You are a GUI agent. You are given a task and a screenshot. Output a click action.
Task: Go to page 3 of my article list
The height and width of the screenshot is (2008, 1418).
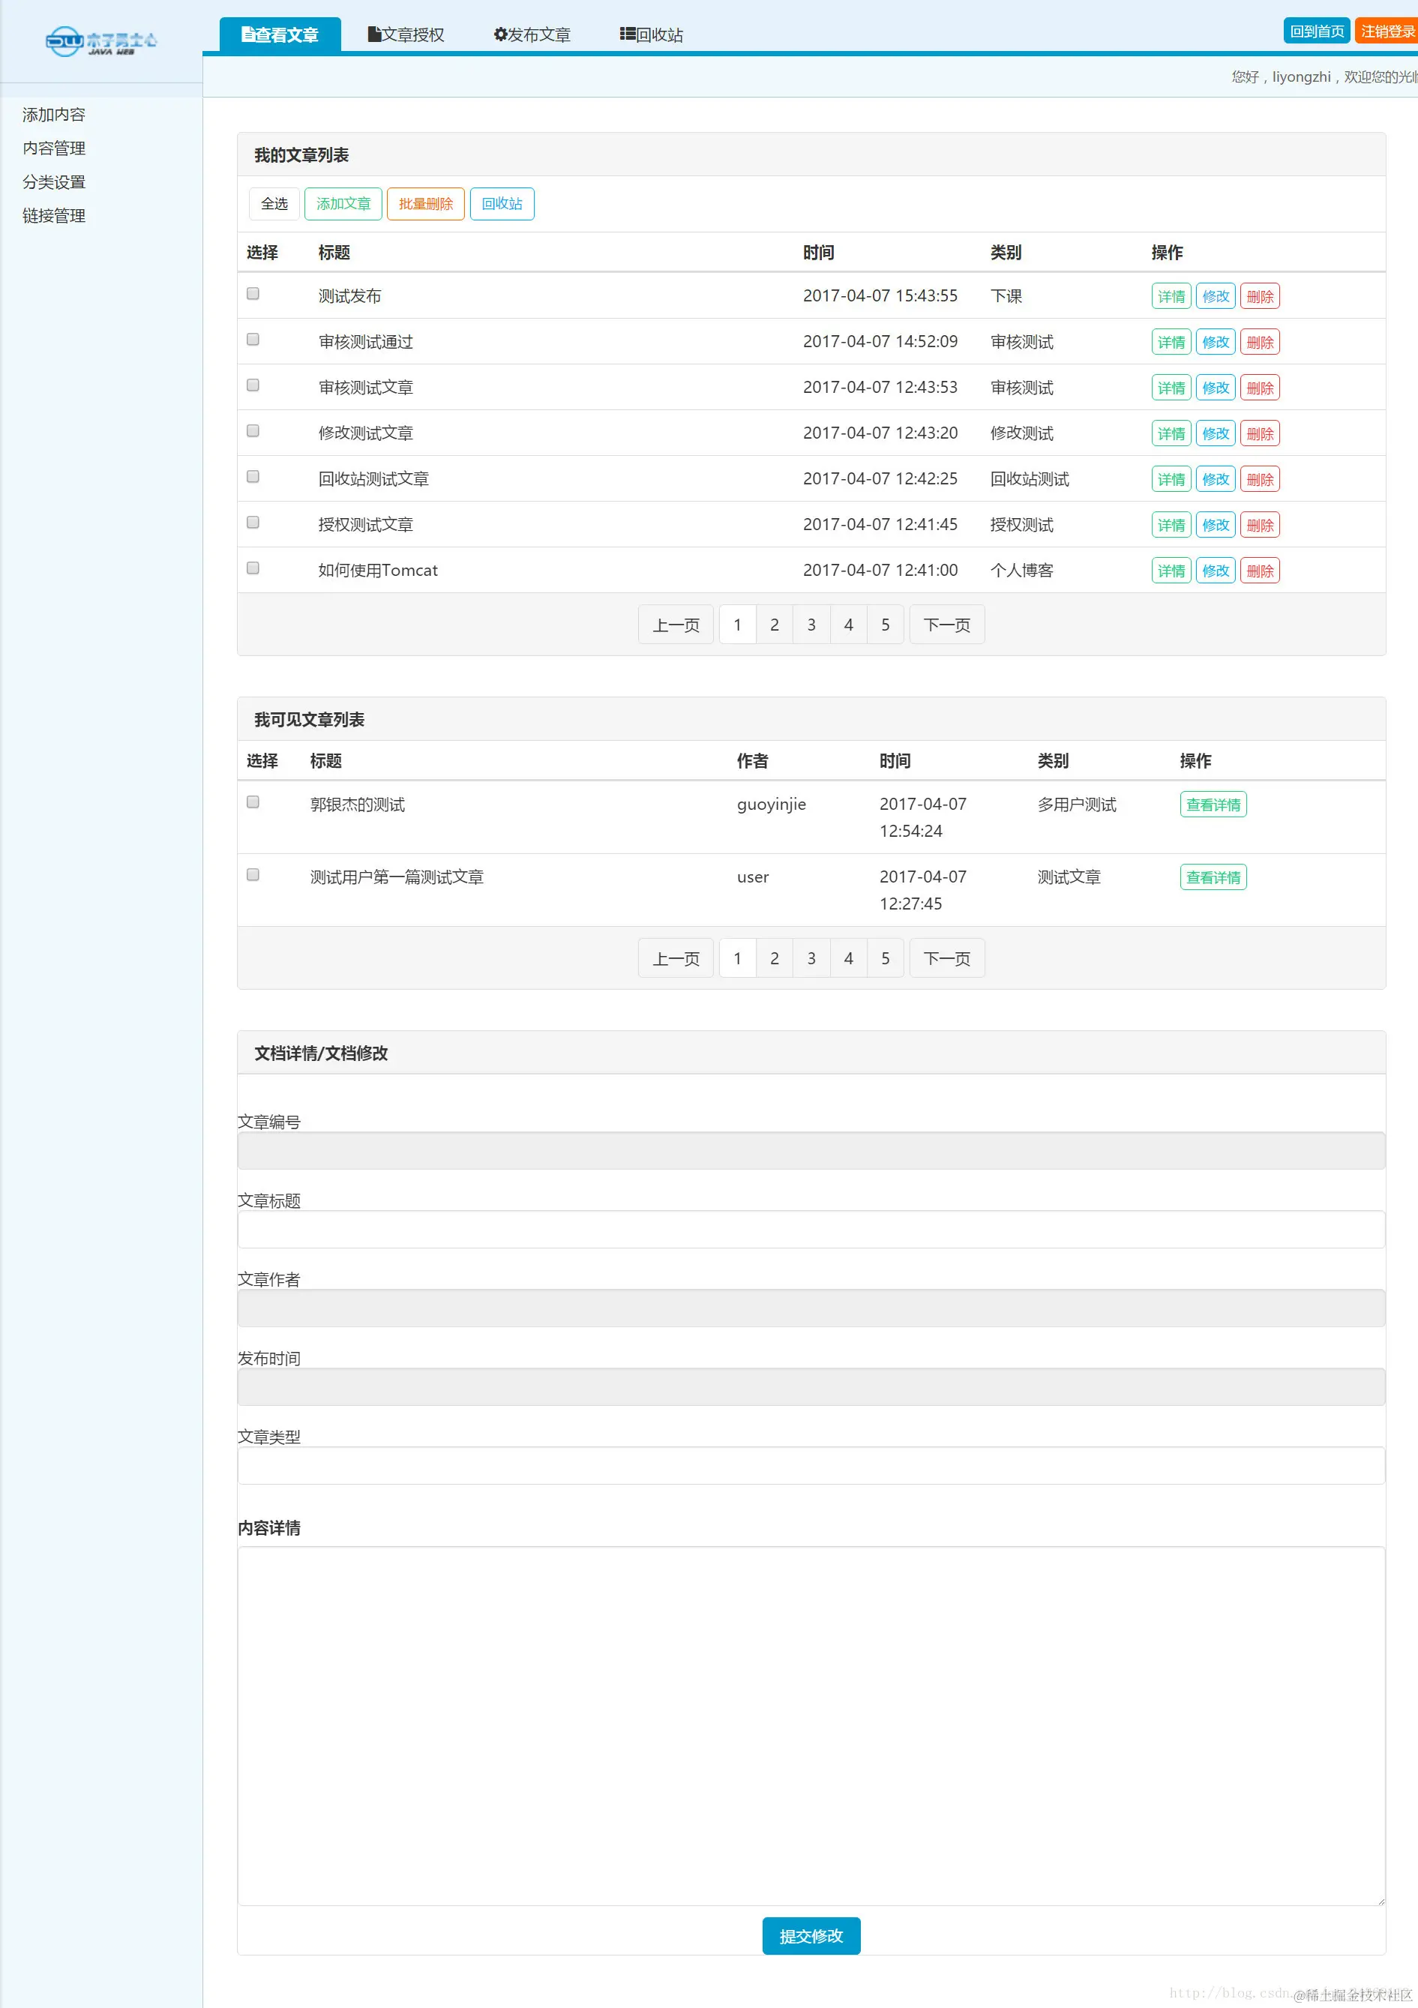[x=811, y=625]
